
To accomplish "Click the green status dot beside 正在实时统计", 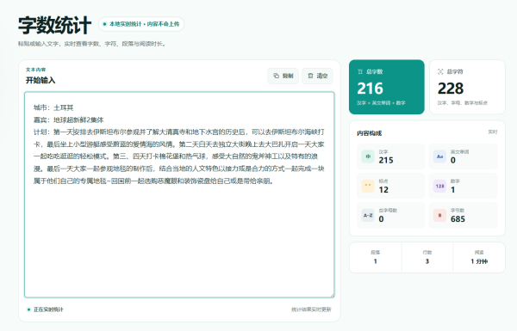I will tap(28, 310).
